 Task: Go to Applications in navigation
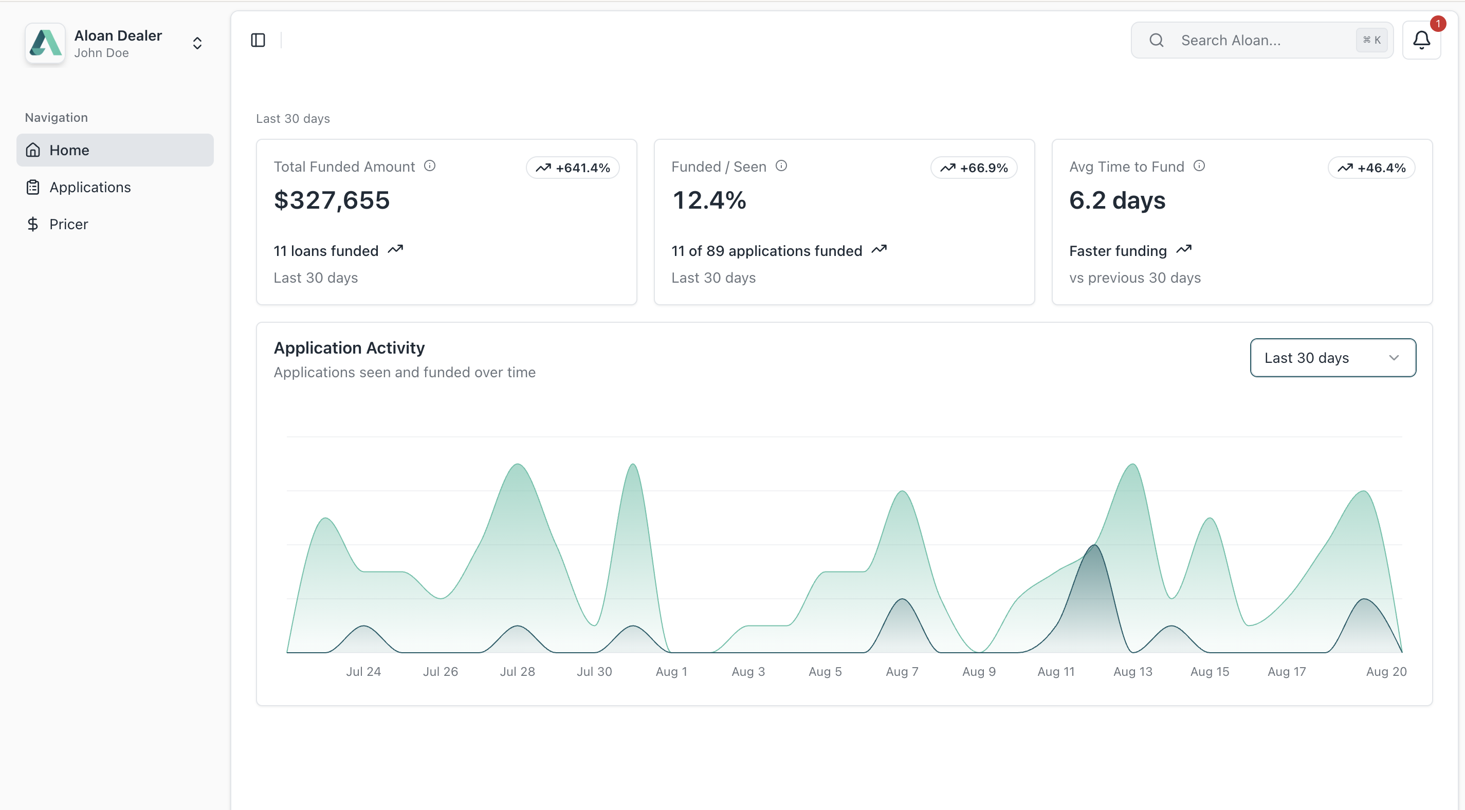click(x=90, y=187)
